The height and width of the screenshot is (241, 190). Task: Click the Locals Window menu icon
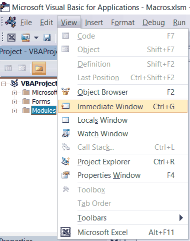click(65, 120)
